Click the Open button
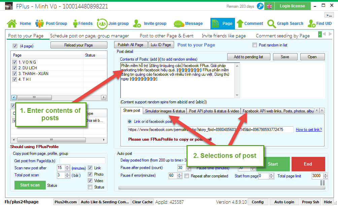Image resolution: width=338 pixels, height=206 pixels. click(312, 57)
